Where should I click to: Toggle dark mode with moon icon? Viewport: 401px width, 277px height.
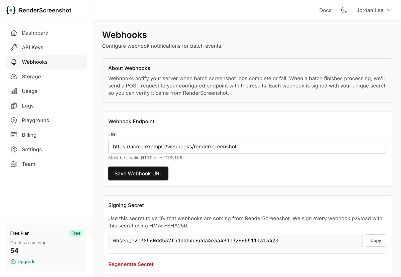click(344, 10)
